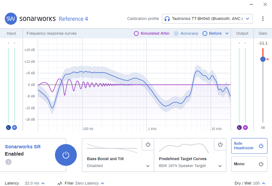The width and height of the screenshot is (272, 186).
Task: Click the Predefined Target Curves title
Action: [183, 159]
